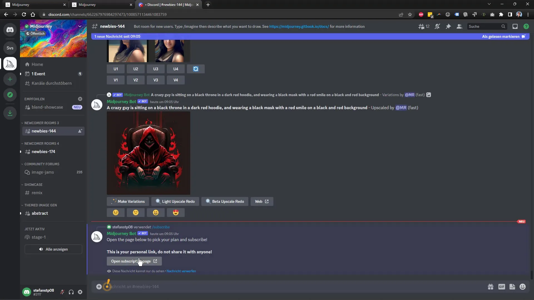This screenshot has height=300, width=534.
Task: Expand the NEWCOMER ROOMS 3 section
Action: click(41, 122)
